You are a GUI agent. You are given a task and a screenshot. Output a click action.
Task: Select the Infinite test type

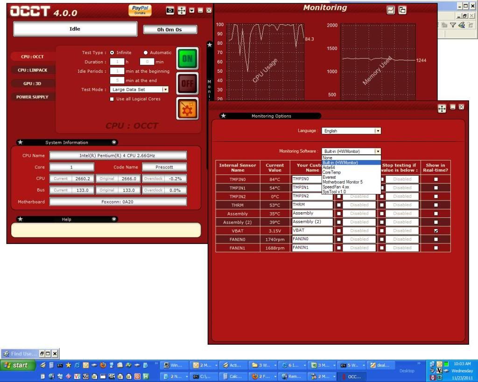(x=112, y=53)
